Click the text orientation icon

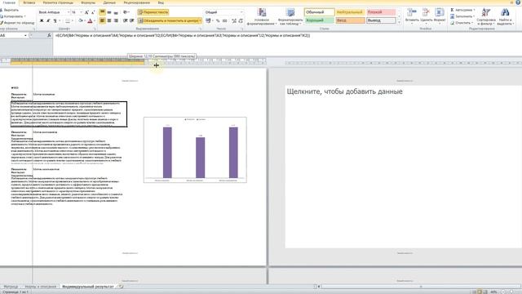point(126,12)
